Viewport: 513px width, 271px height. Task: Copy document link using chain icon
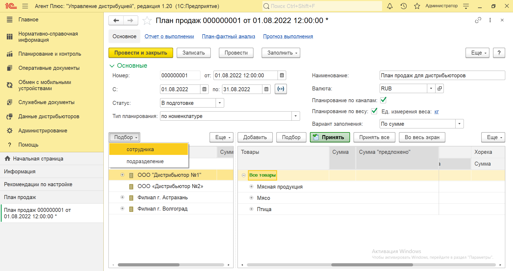[478, 20]
